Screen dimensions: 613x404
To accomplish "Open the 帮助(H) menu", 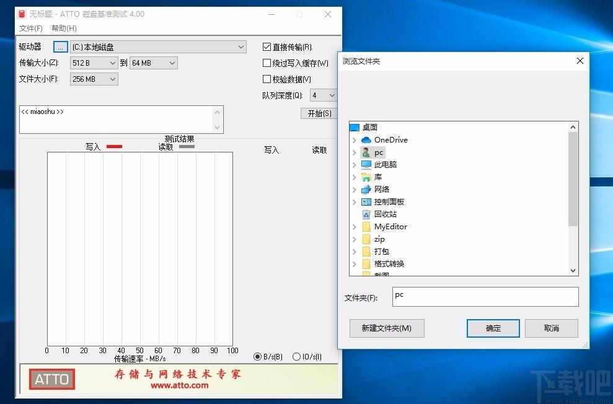I will coord(64,29).
